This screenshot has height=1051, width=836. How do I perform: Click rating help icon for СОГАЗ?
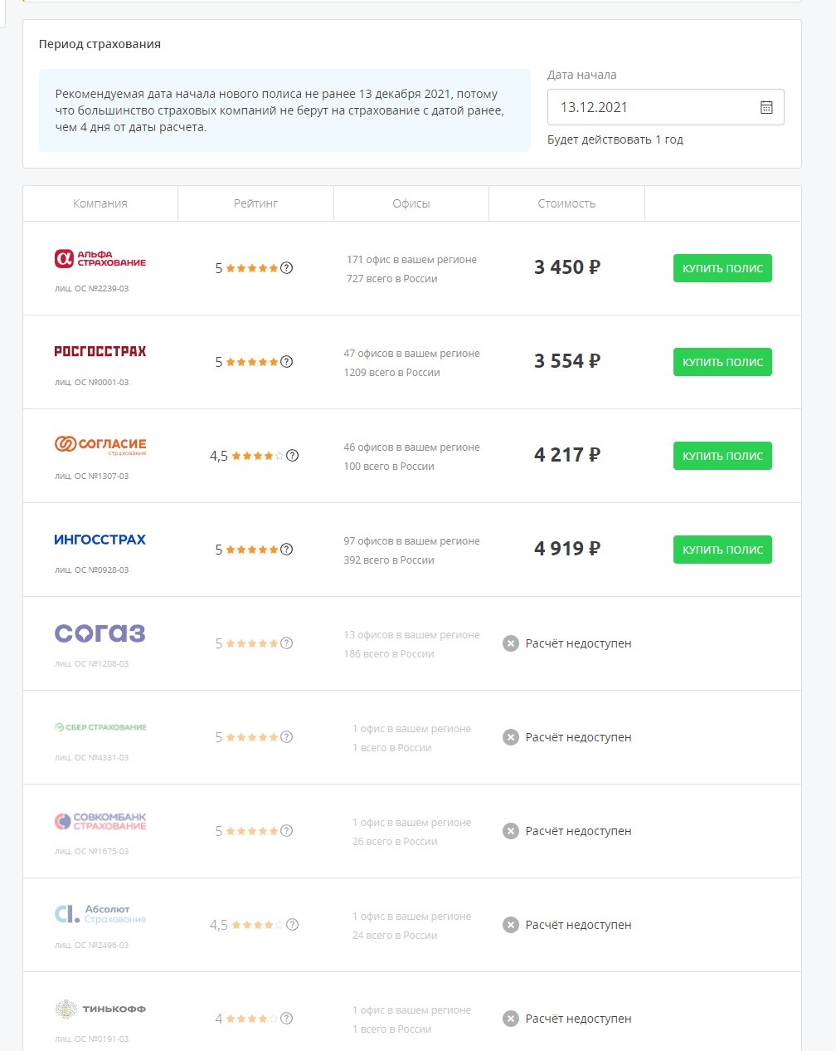click(x=286, y=643)
